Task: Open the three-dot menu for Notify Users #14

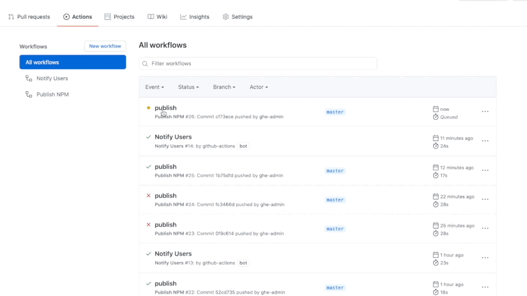Action: (485, 141)
